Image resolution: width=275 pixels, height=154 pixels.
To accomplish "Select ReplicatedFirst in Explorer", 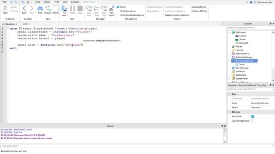I will [x=242, y=53].
